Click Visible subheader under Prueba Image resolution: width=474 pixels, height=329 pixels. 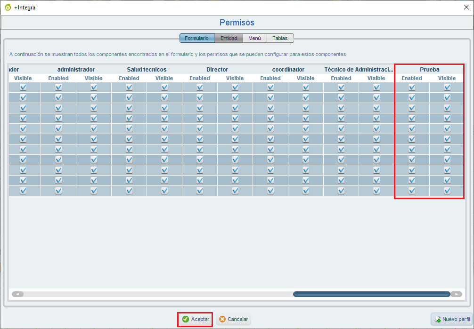point(447,78)
